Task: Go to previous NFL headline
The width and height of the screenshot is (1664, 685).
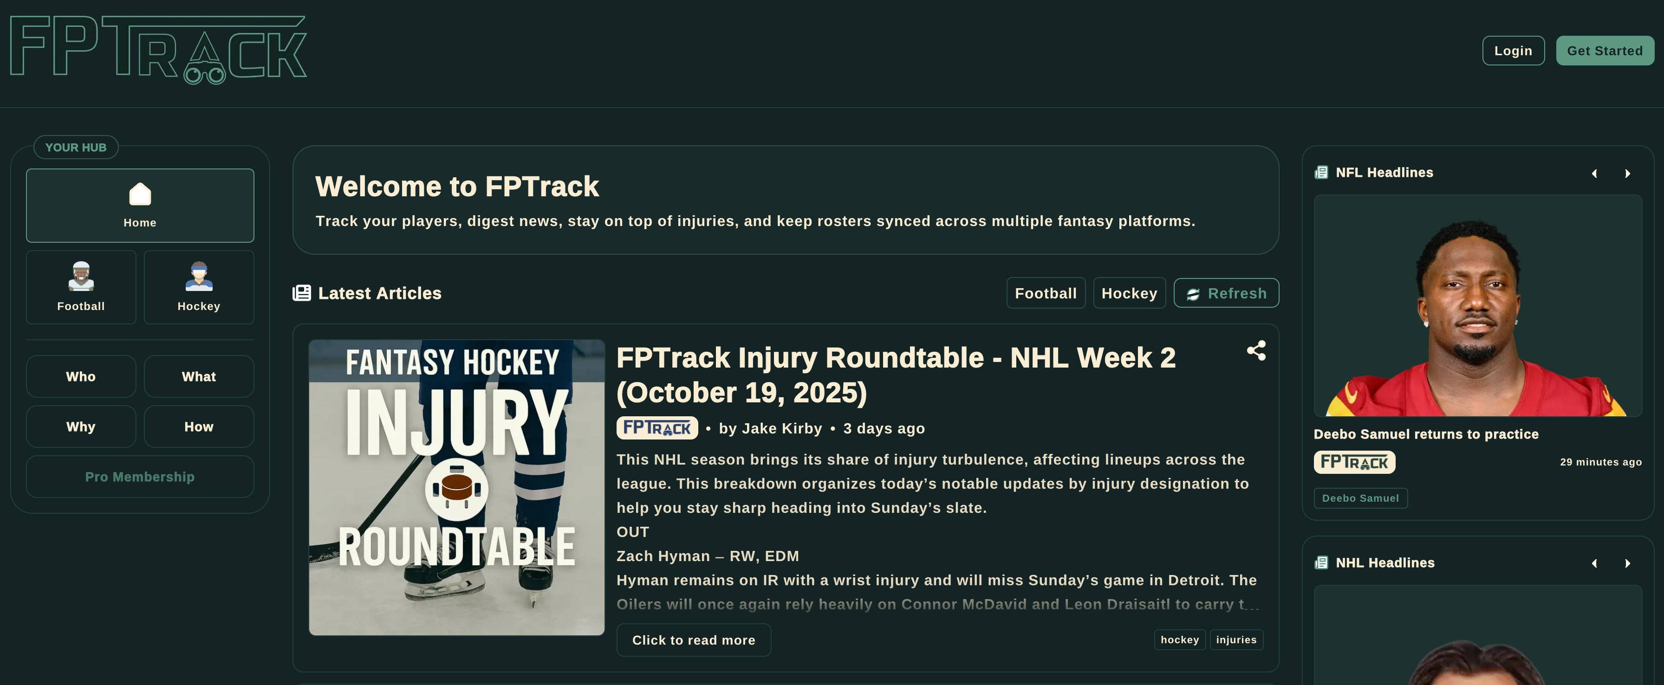Action: point(1594,173)
